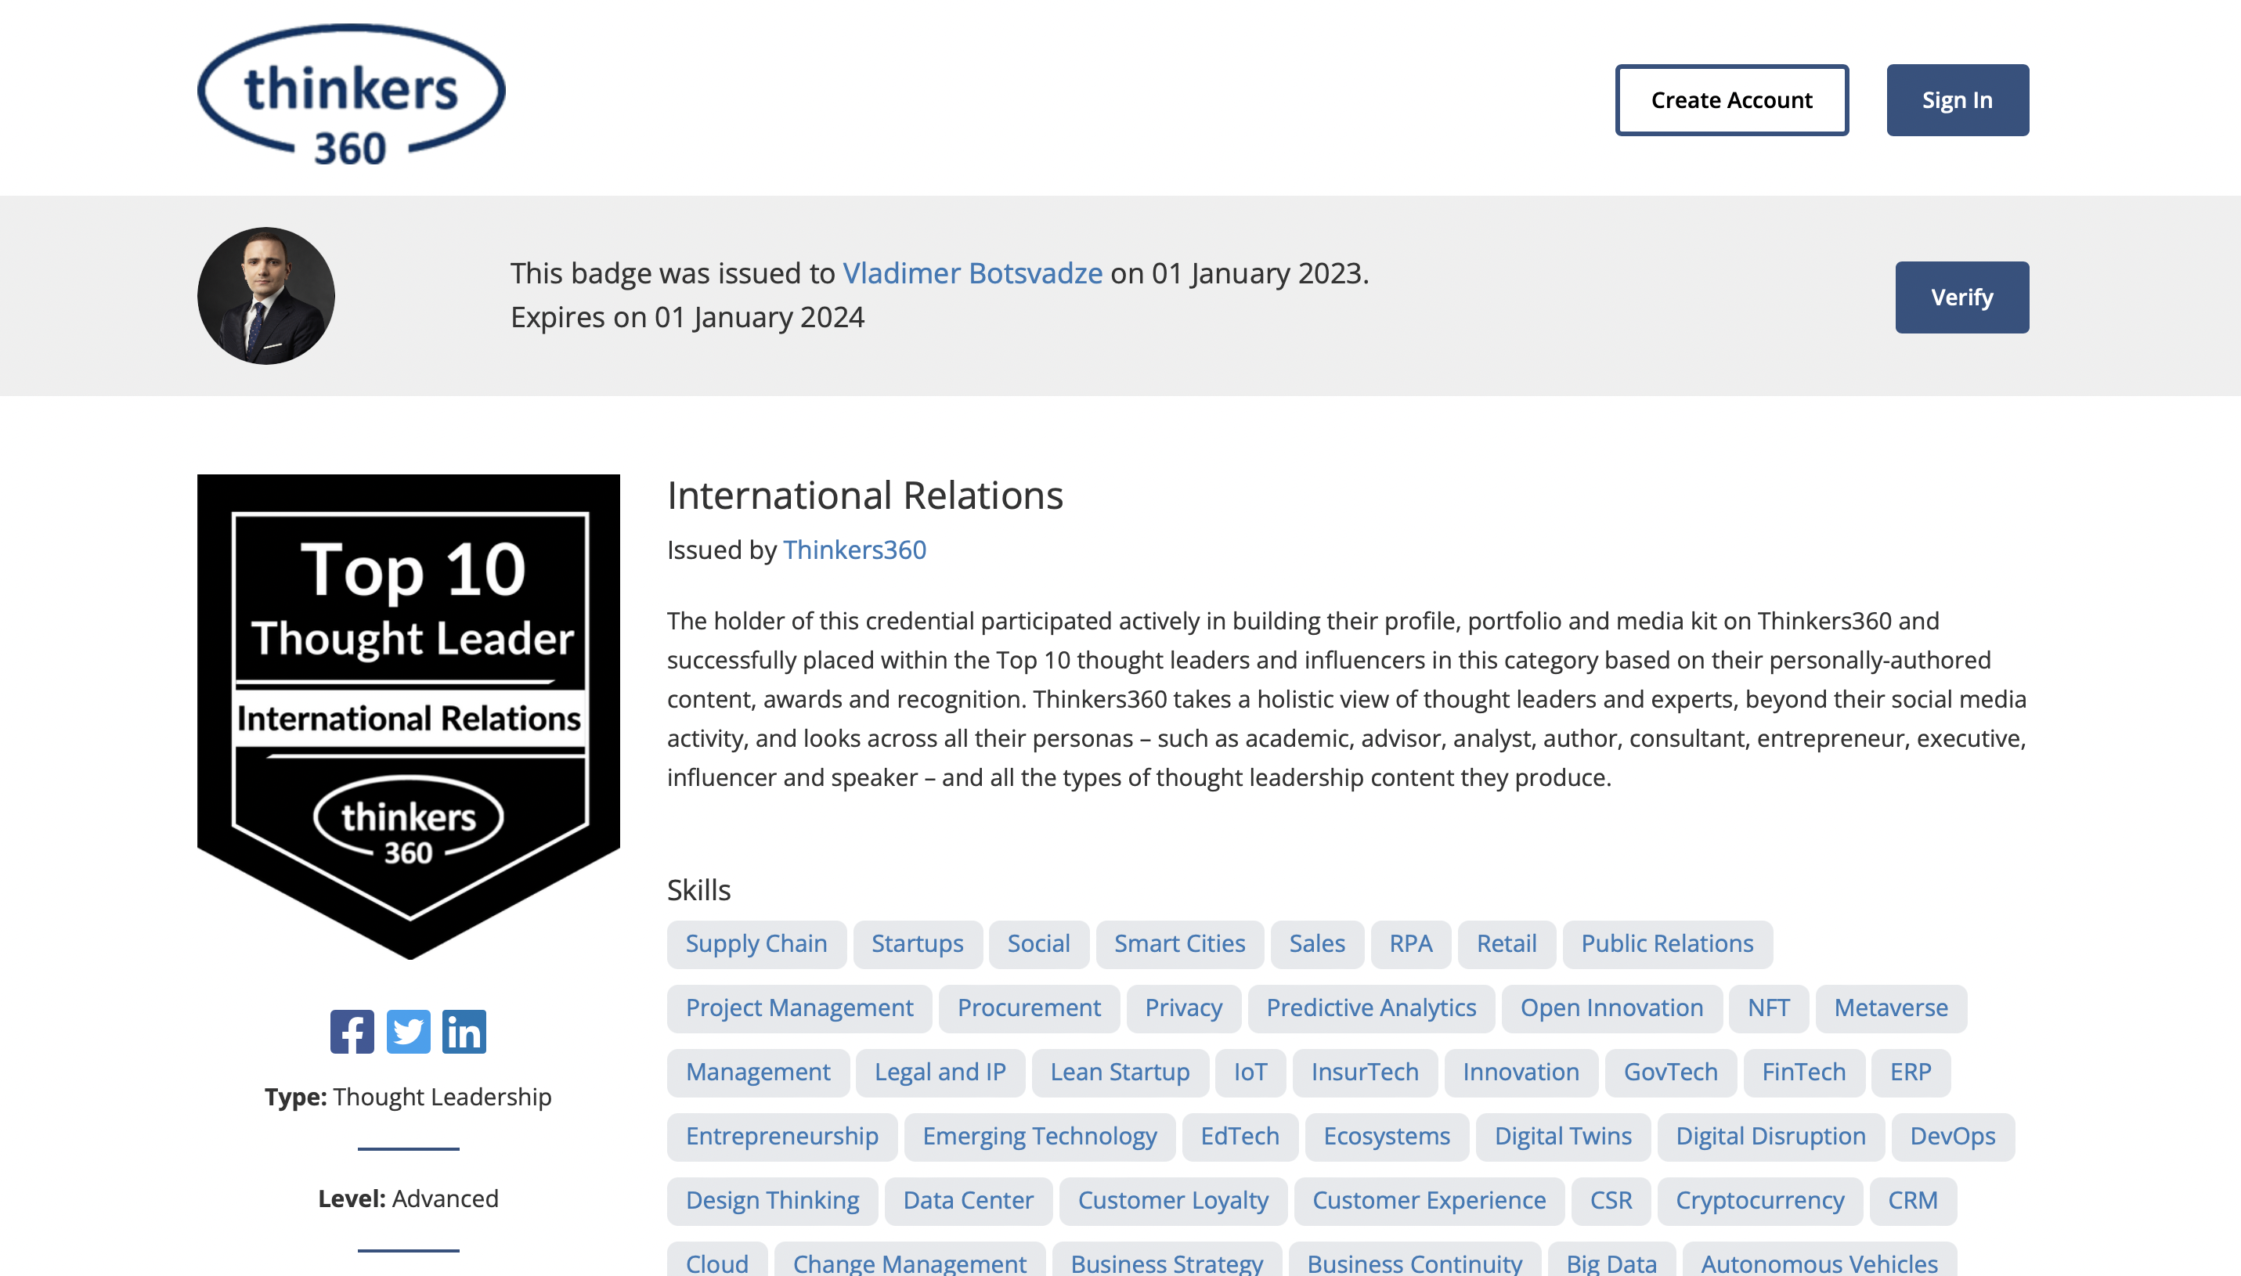Click the profile photo of Vladimer
This screenshot has height=1276, width=2241.
(266, 296)
